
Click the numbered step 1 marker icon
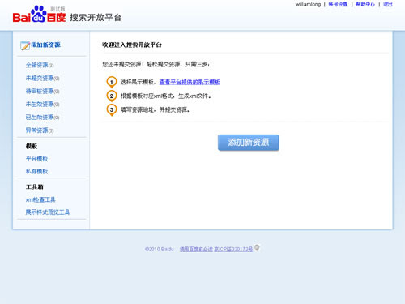pos(112,82)
